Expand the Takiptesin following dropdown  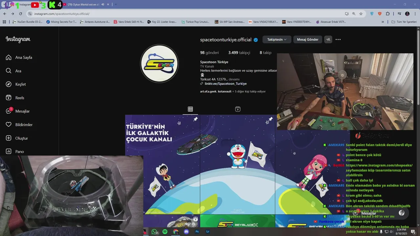coord(277,39)
